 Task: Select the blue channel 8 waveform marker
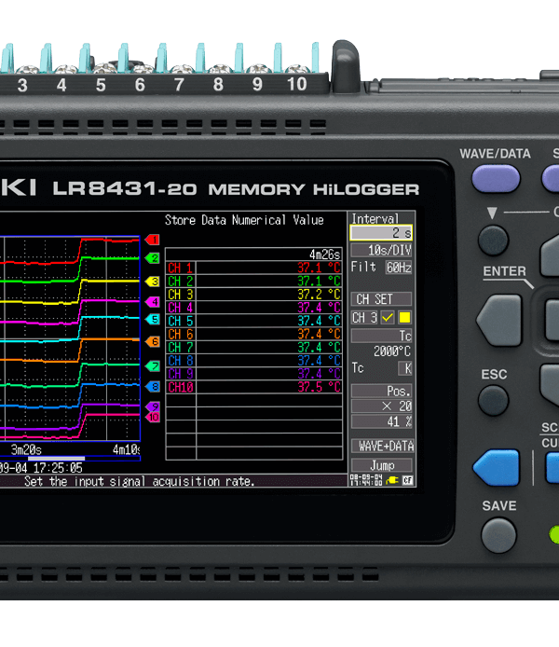[x=153, y=387]
